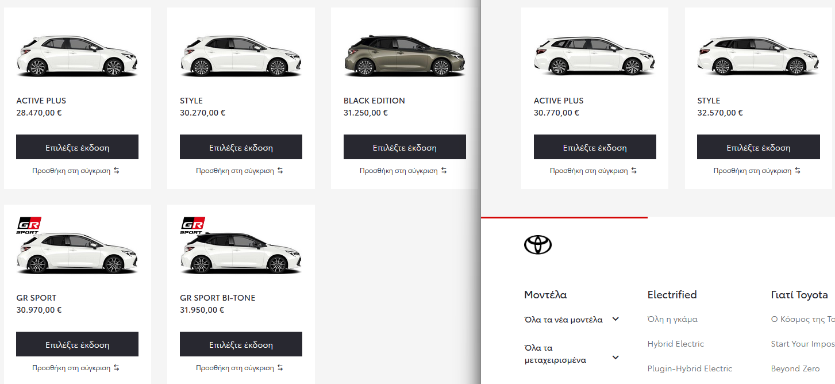Select version for hatchback Style 30.270,00 €
Viewport: 835px width, 384px height.
[x=241, y=147]
